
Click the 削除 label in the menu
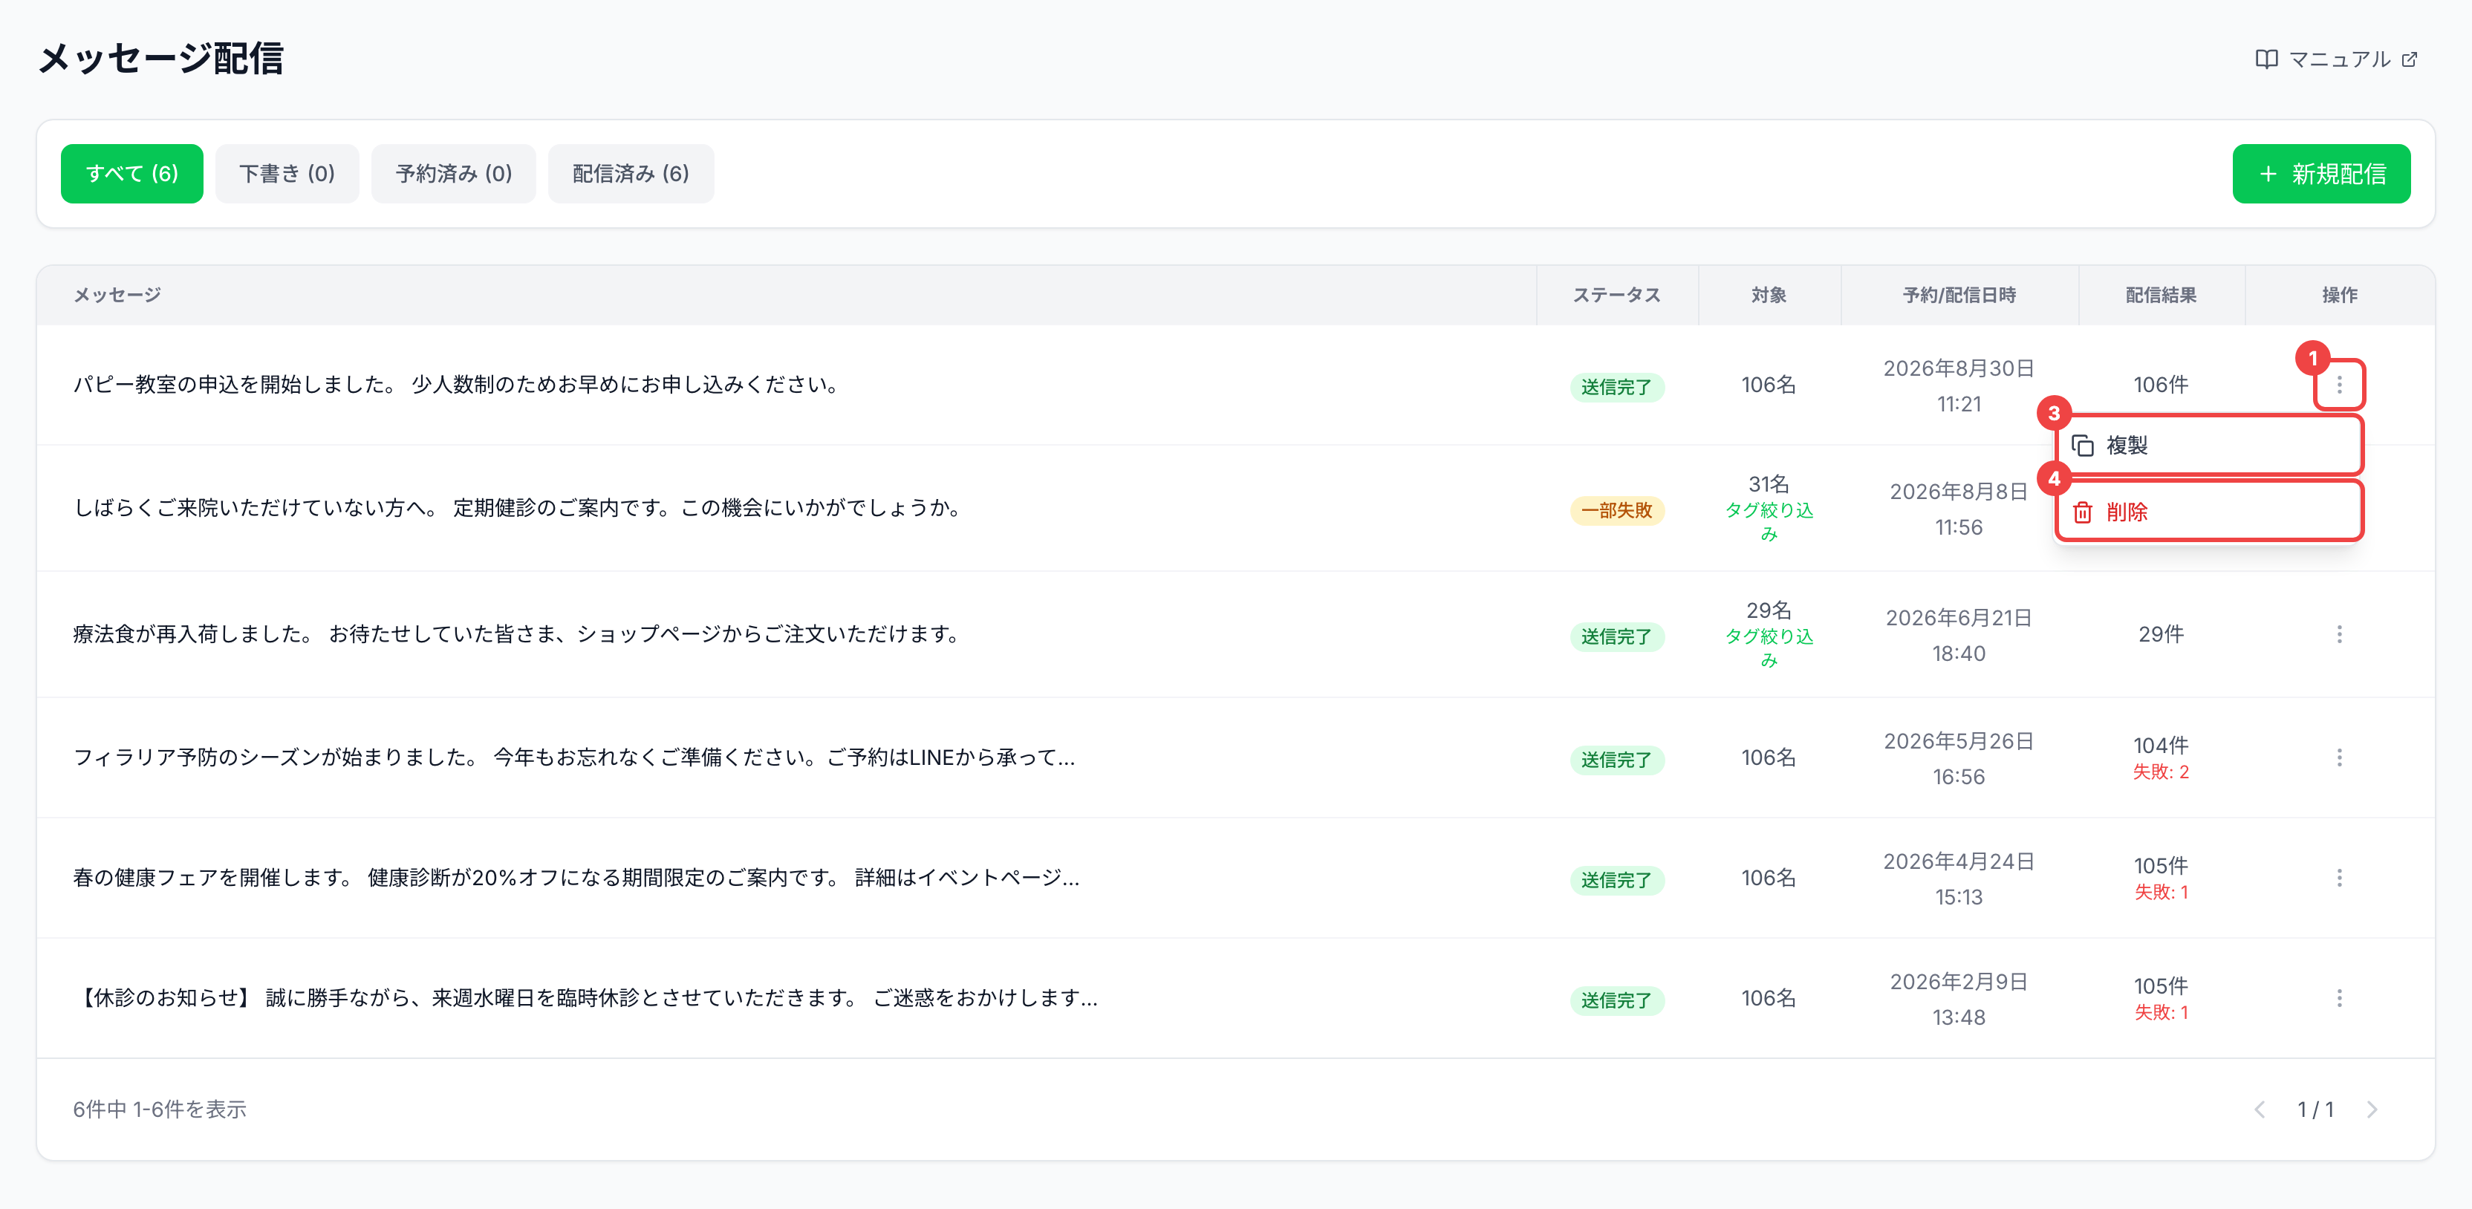2127,512
